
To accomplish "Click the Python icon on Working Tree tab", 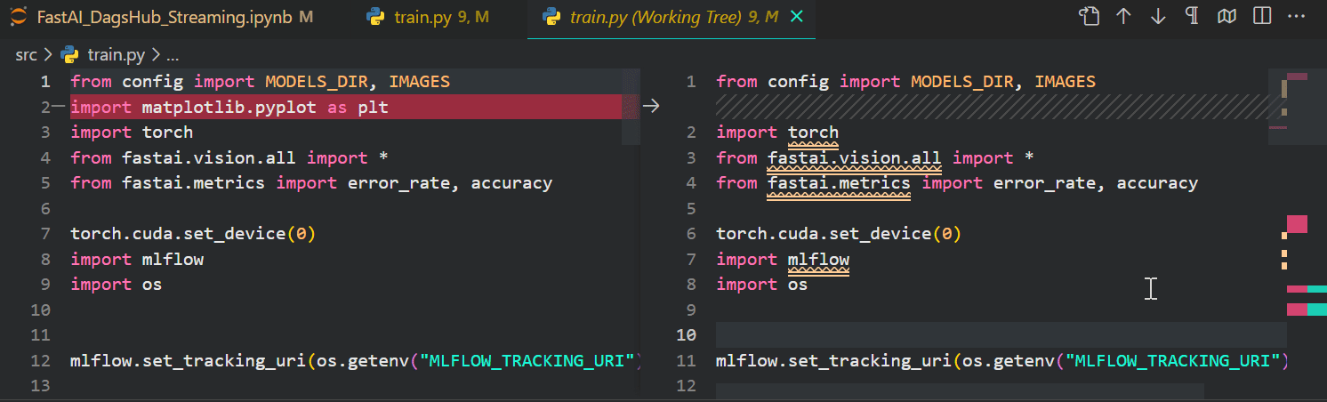I will (551, 17).
